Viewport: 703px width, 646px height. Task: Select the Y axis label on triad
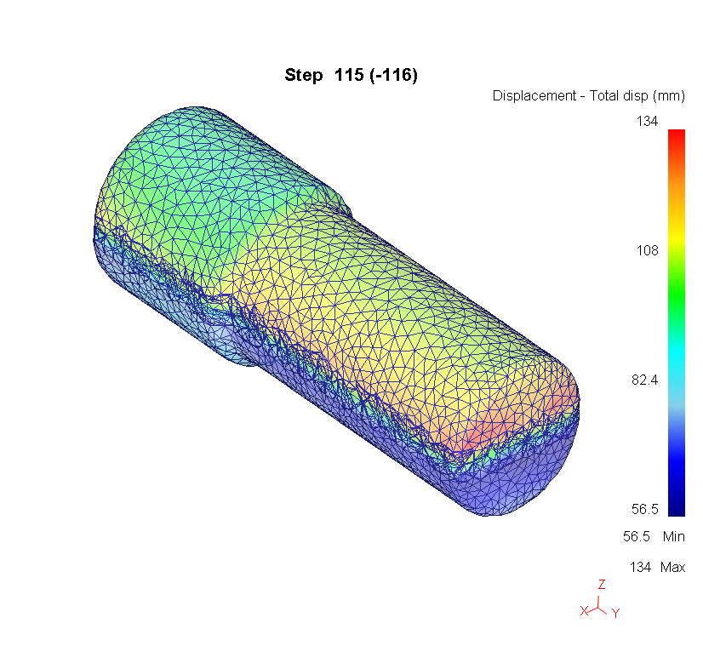(615, 613)
